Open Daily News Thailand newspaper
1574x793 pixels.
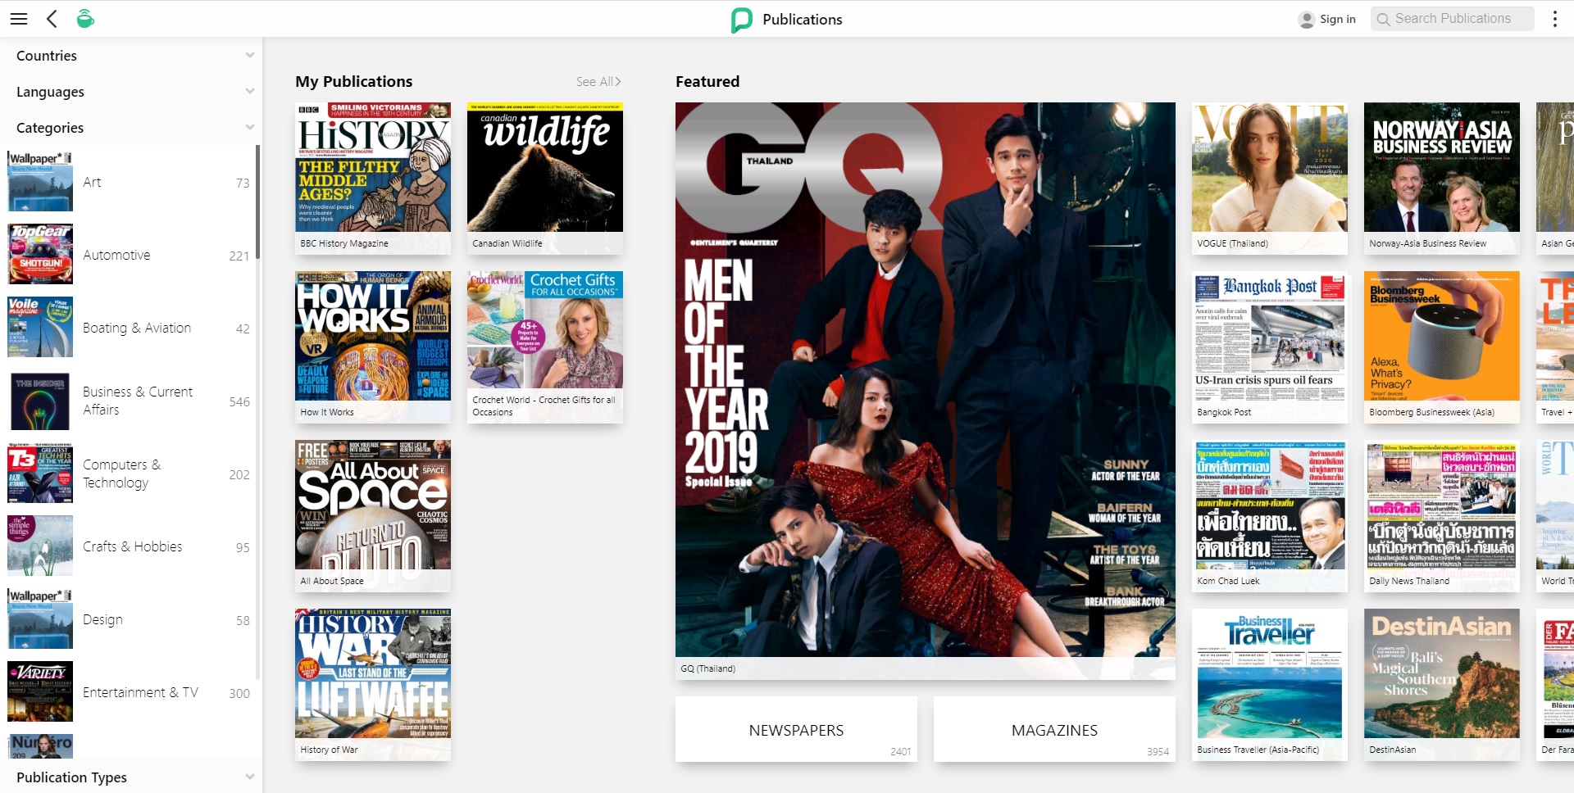[1442, 515]
